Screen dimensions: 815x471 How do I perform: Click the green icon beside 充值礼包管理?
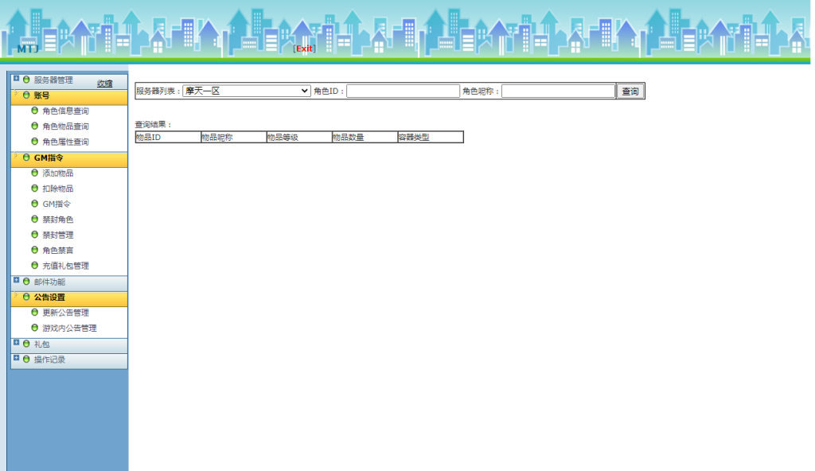(x=34, y=266)
